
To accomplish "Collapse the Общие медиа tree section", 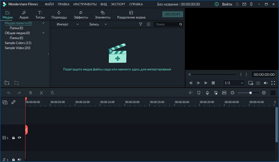I will tap(43, 33).
